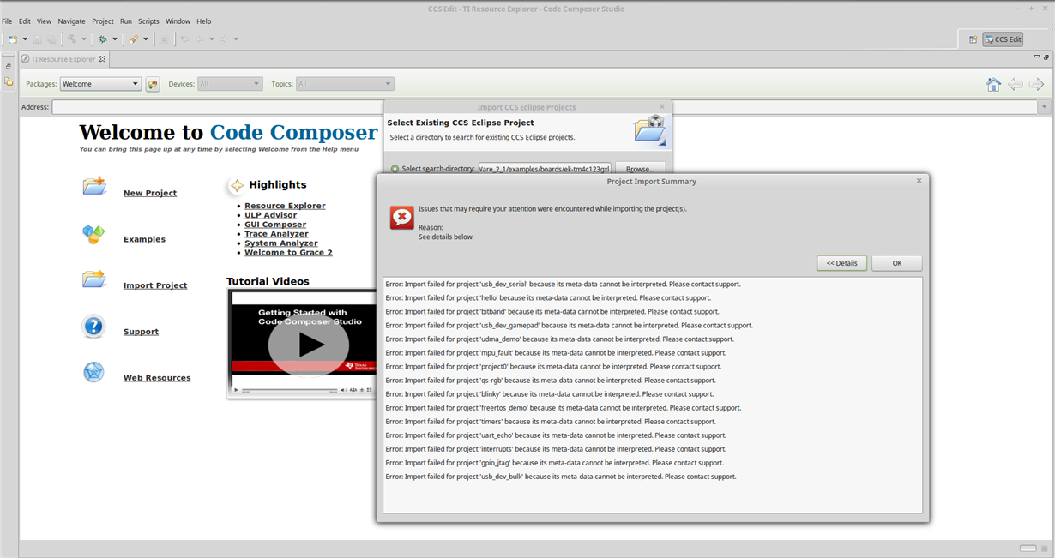Viewport: 1055px width, 558px height.
Task: Open the Support link
Action: click(x=141, y=332)
